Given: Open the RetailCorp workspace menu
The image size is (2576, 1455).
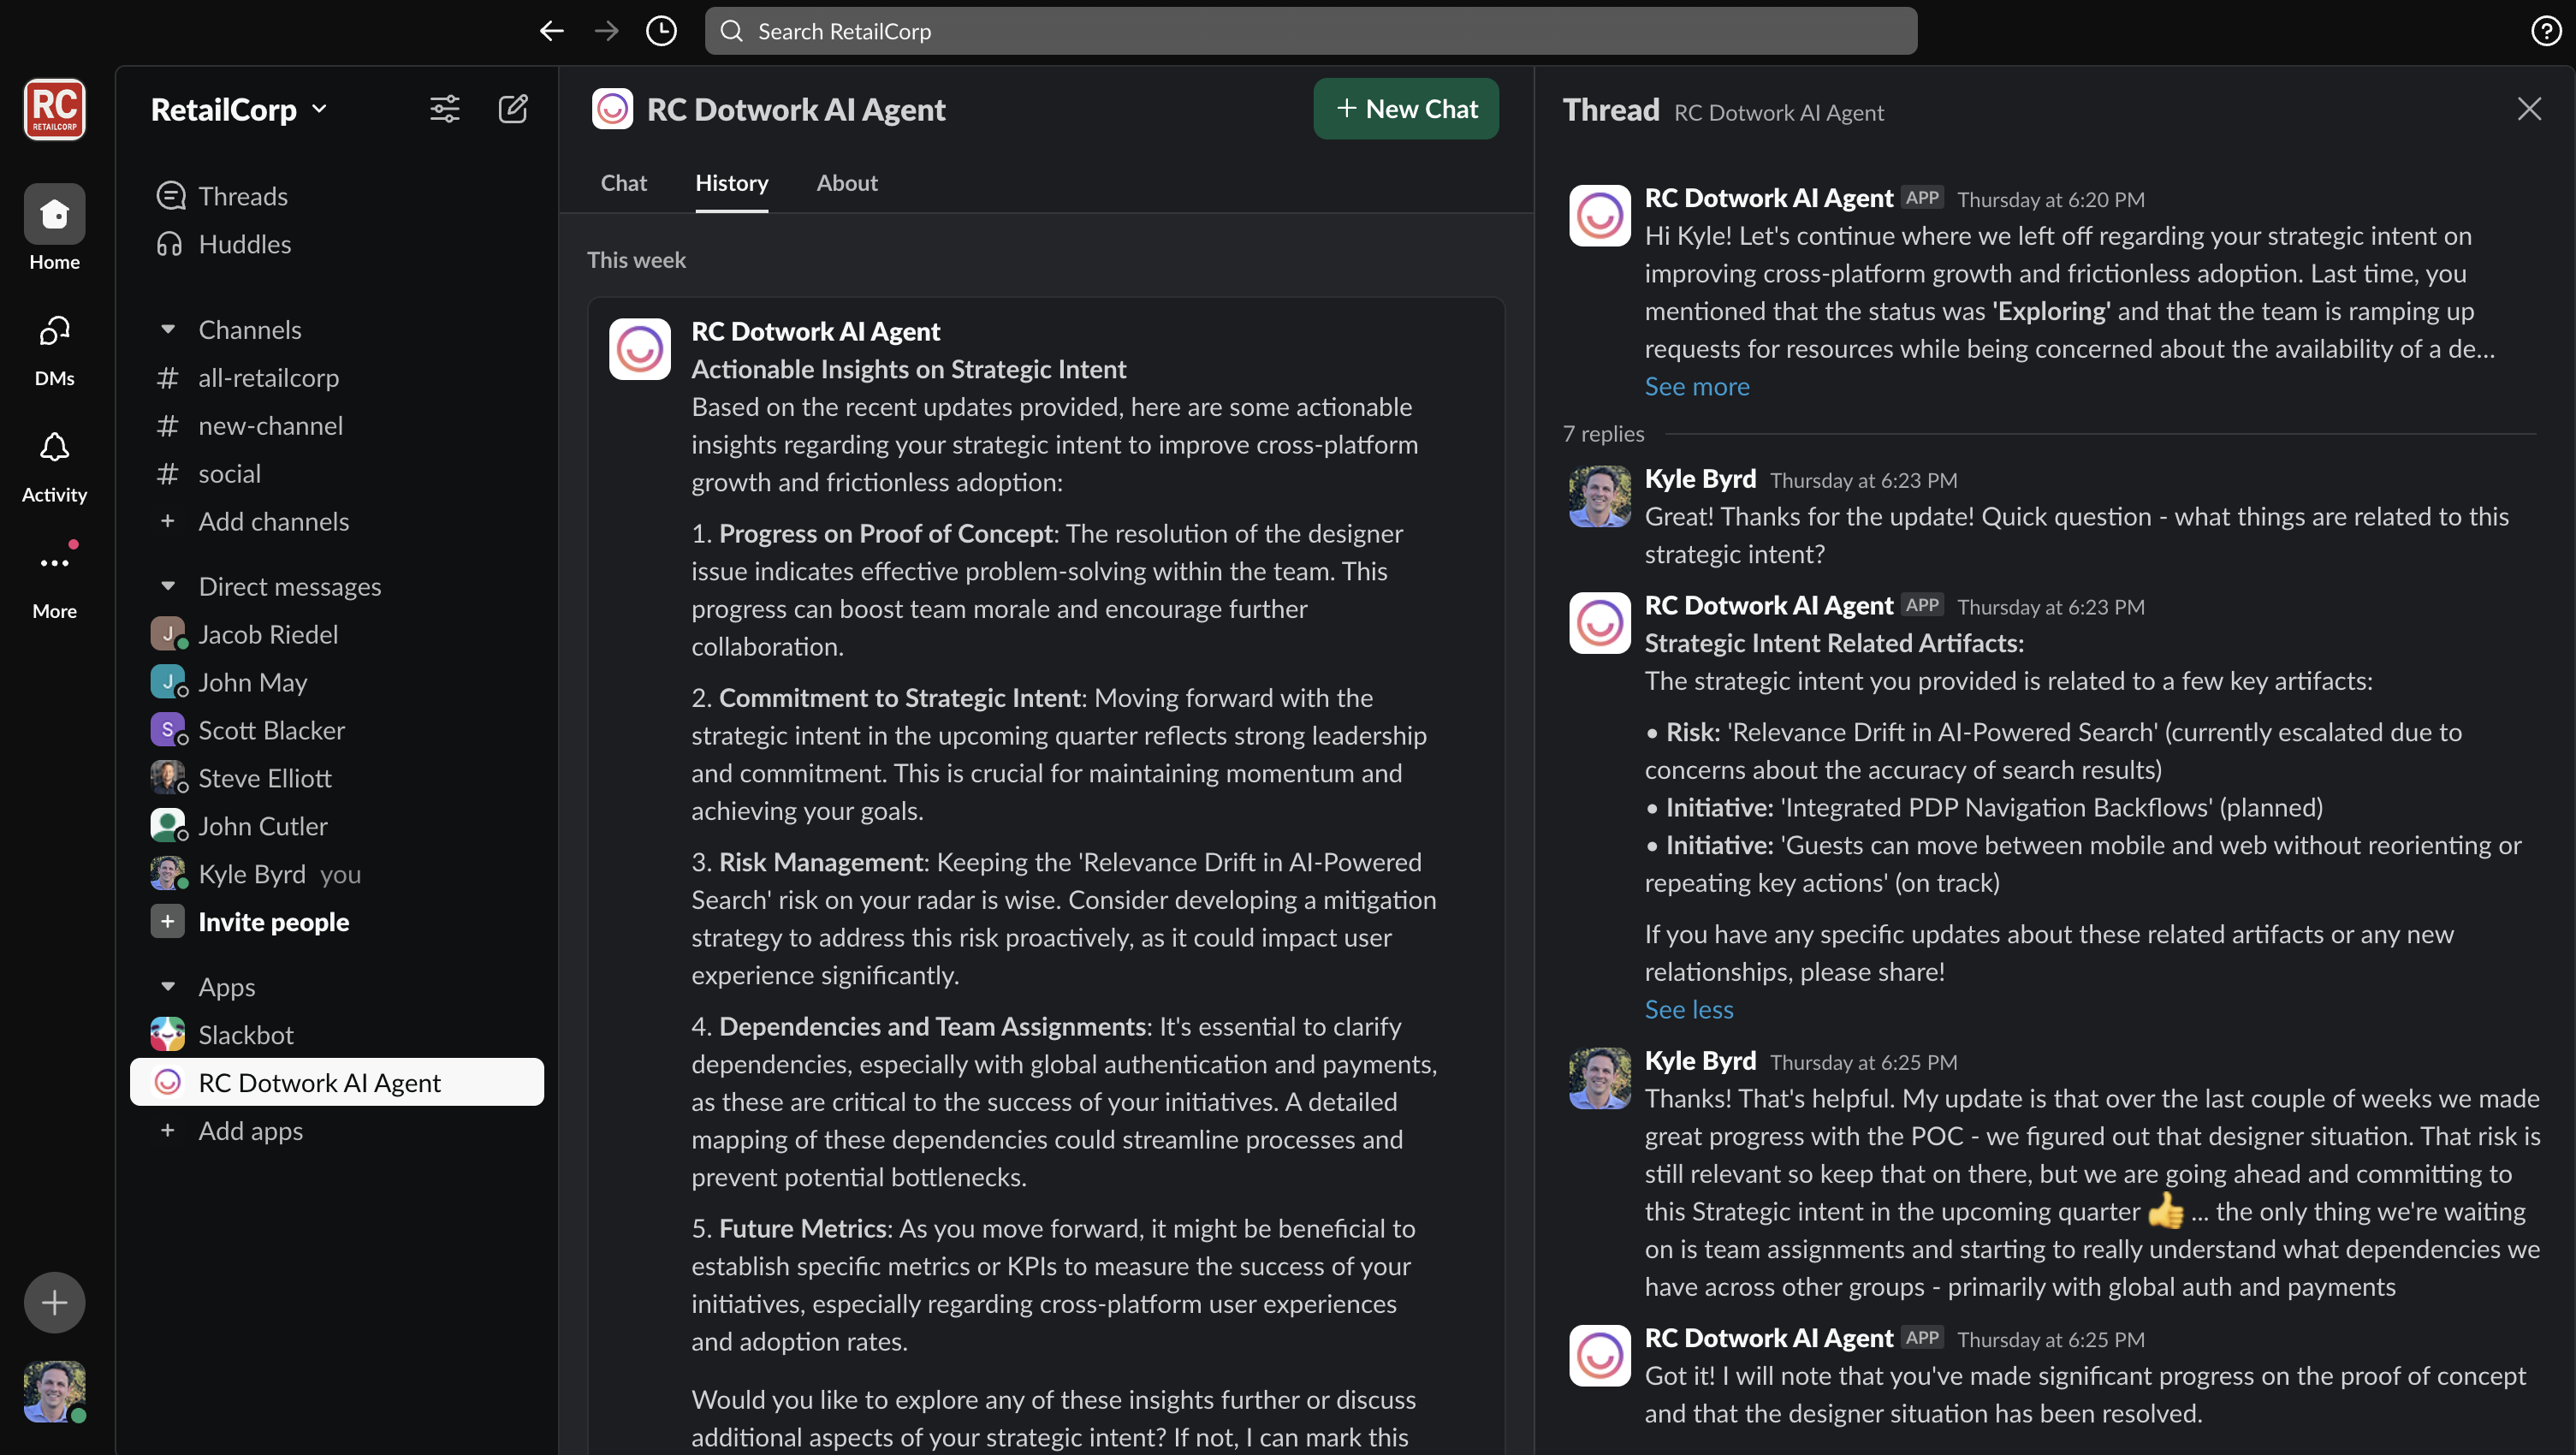Looking at the screenshot, I should point(238,109).
